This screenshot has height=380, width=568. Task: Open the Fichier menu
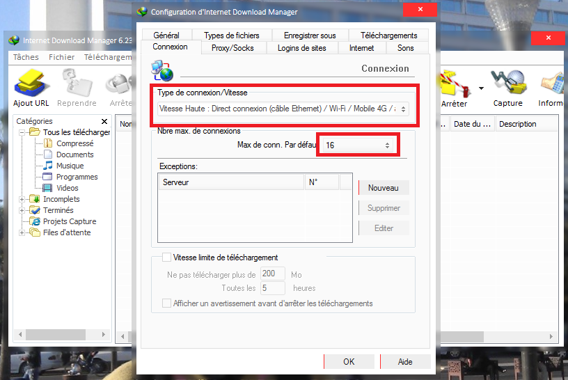[x=61, y=57]
